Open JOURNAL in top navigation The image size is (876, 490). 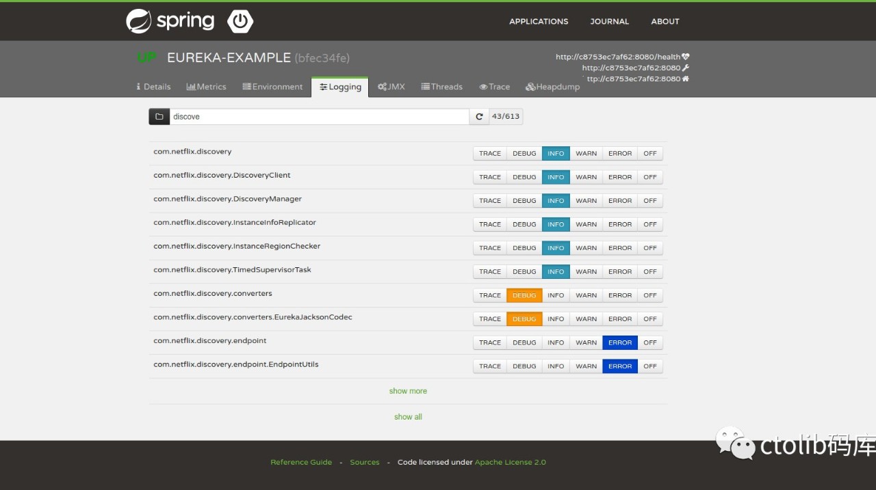pyautogui.click(x=610, y=21)
